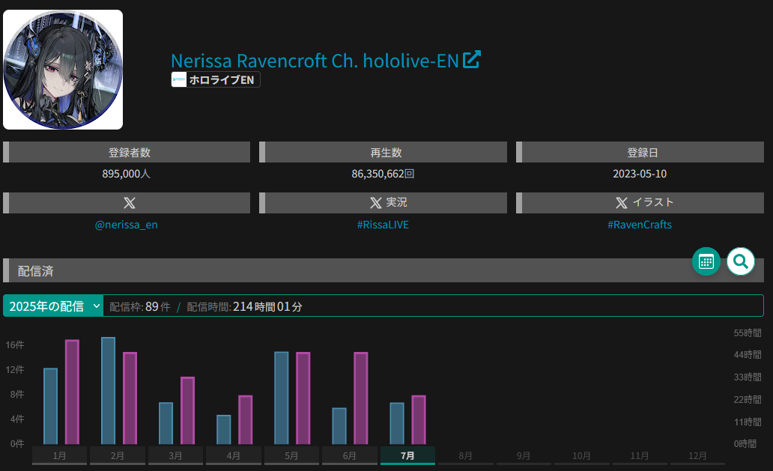Click the February magenta stream-hours bar
Viewport: 773px width, 471px height.
pyautogui.click(x=130, y=398)
